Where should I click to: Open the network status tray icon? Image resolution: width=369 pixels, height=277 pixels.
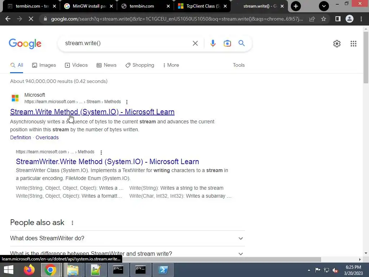(x=326, y=270)
